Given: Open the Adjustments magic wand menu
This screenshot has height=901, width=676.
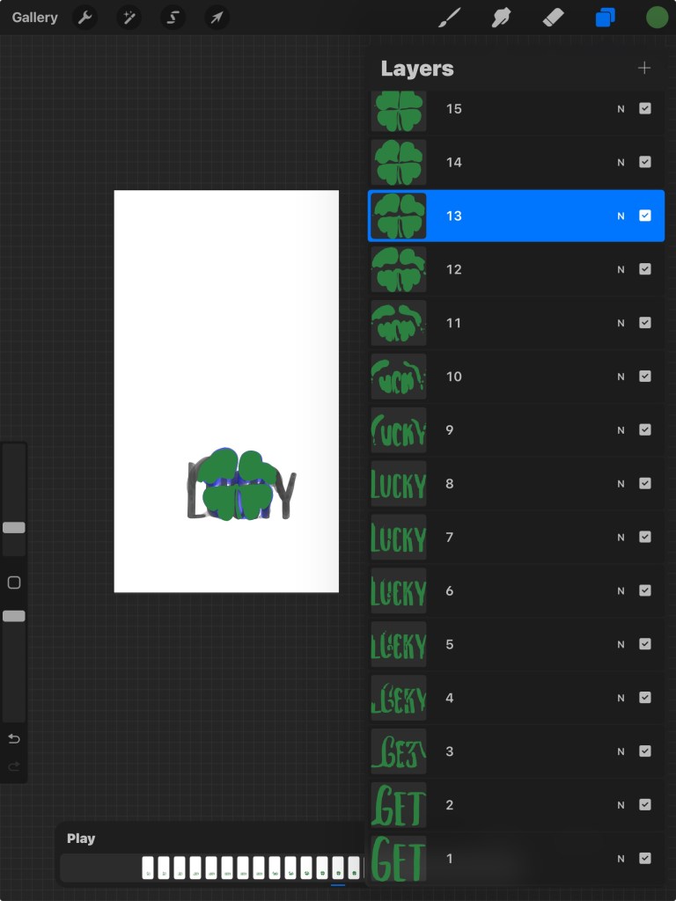Looking at the screenshot, I should coord(129,18).
